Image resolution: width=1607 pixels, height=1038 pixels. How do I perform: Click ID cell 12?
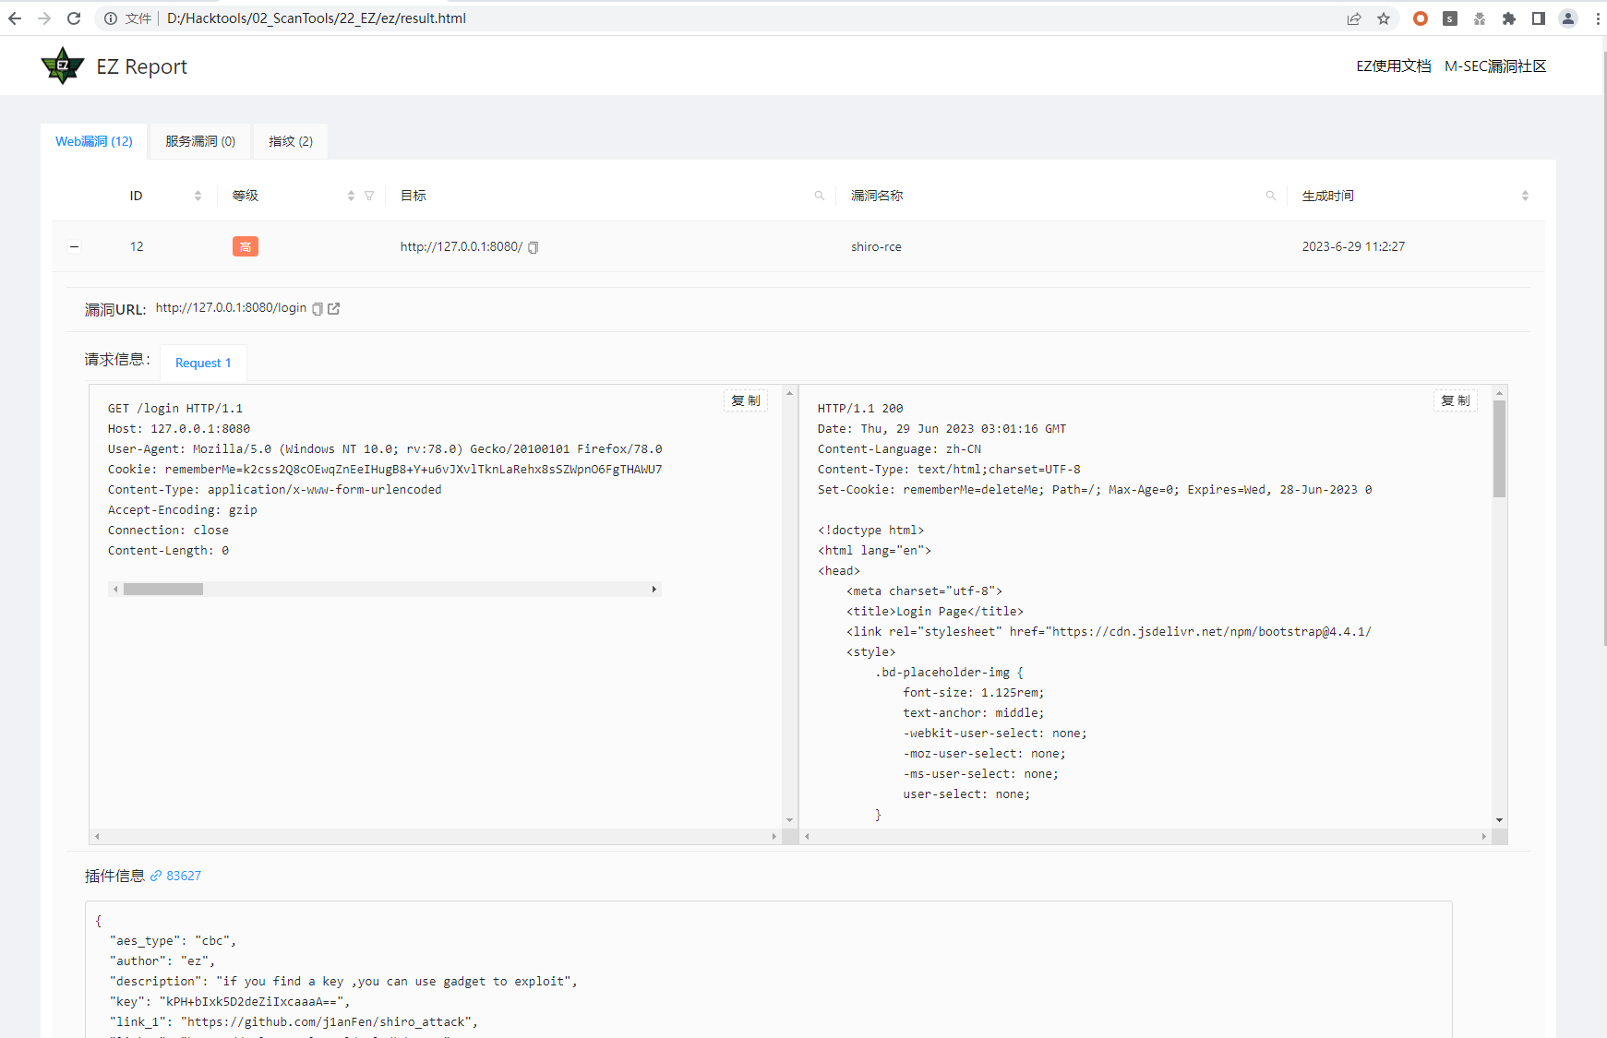pos(137,246)
